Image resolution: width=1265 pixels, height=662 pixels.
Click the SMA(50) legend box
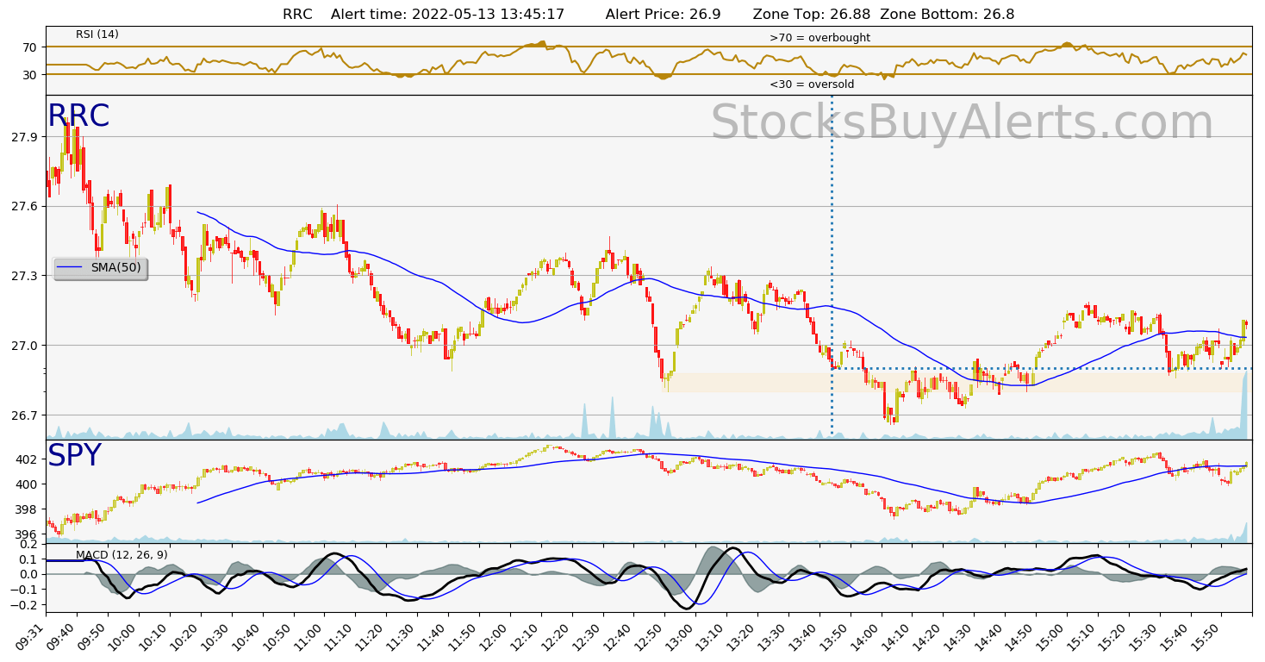tap(100, 268)
